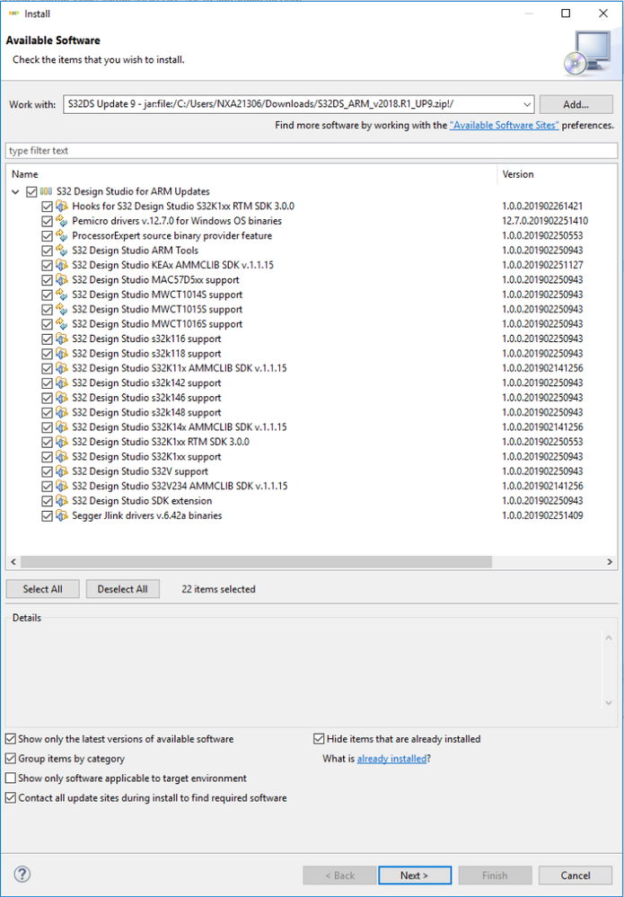Click icon beside S32K14x AMMCLIB SDK

pos(62,427)
